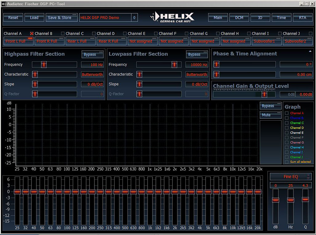Screen dimensions: 316x235
Task: Switch to the Time tab
Action: (281, 18)
